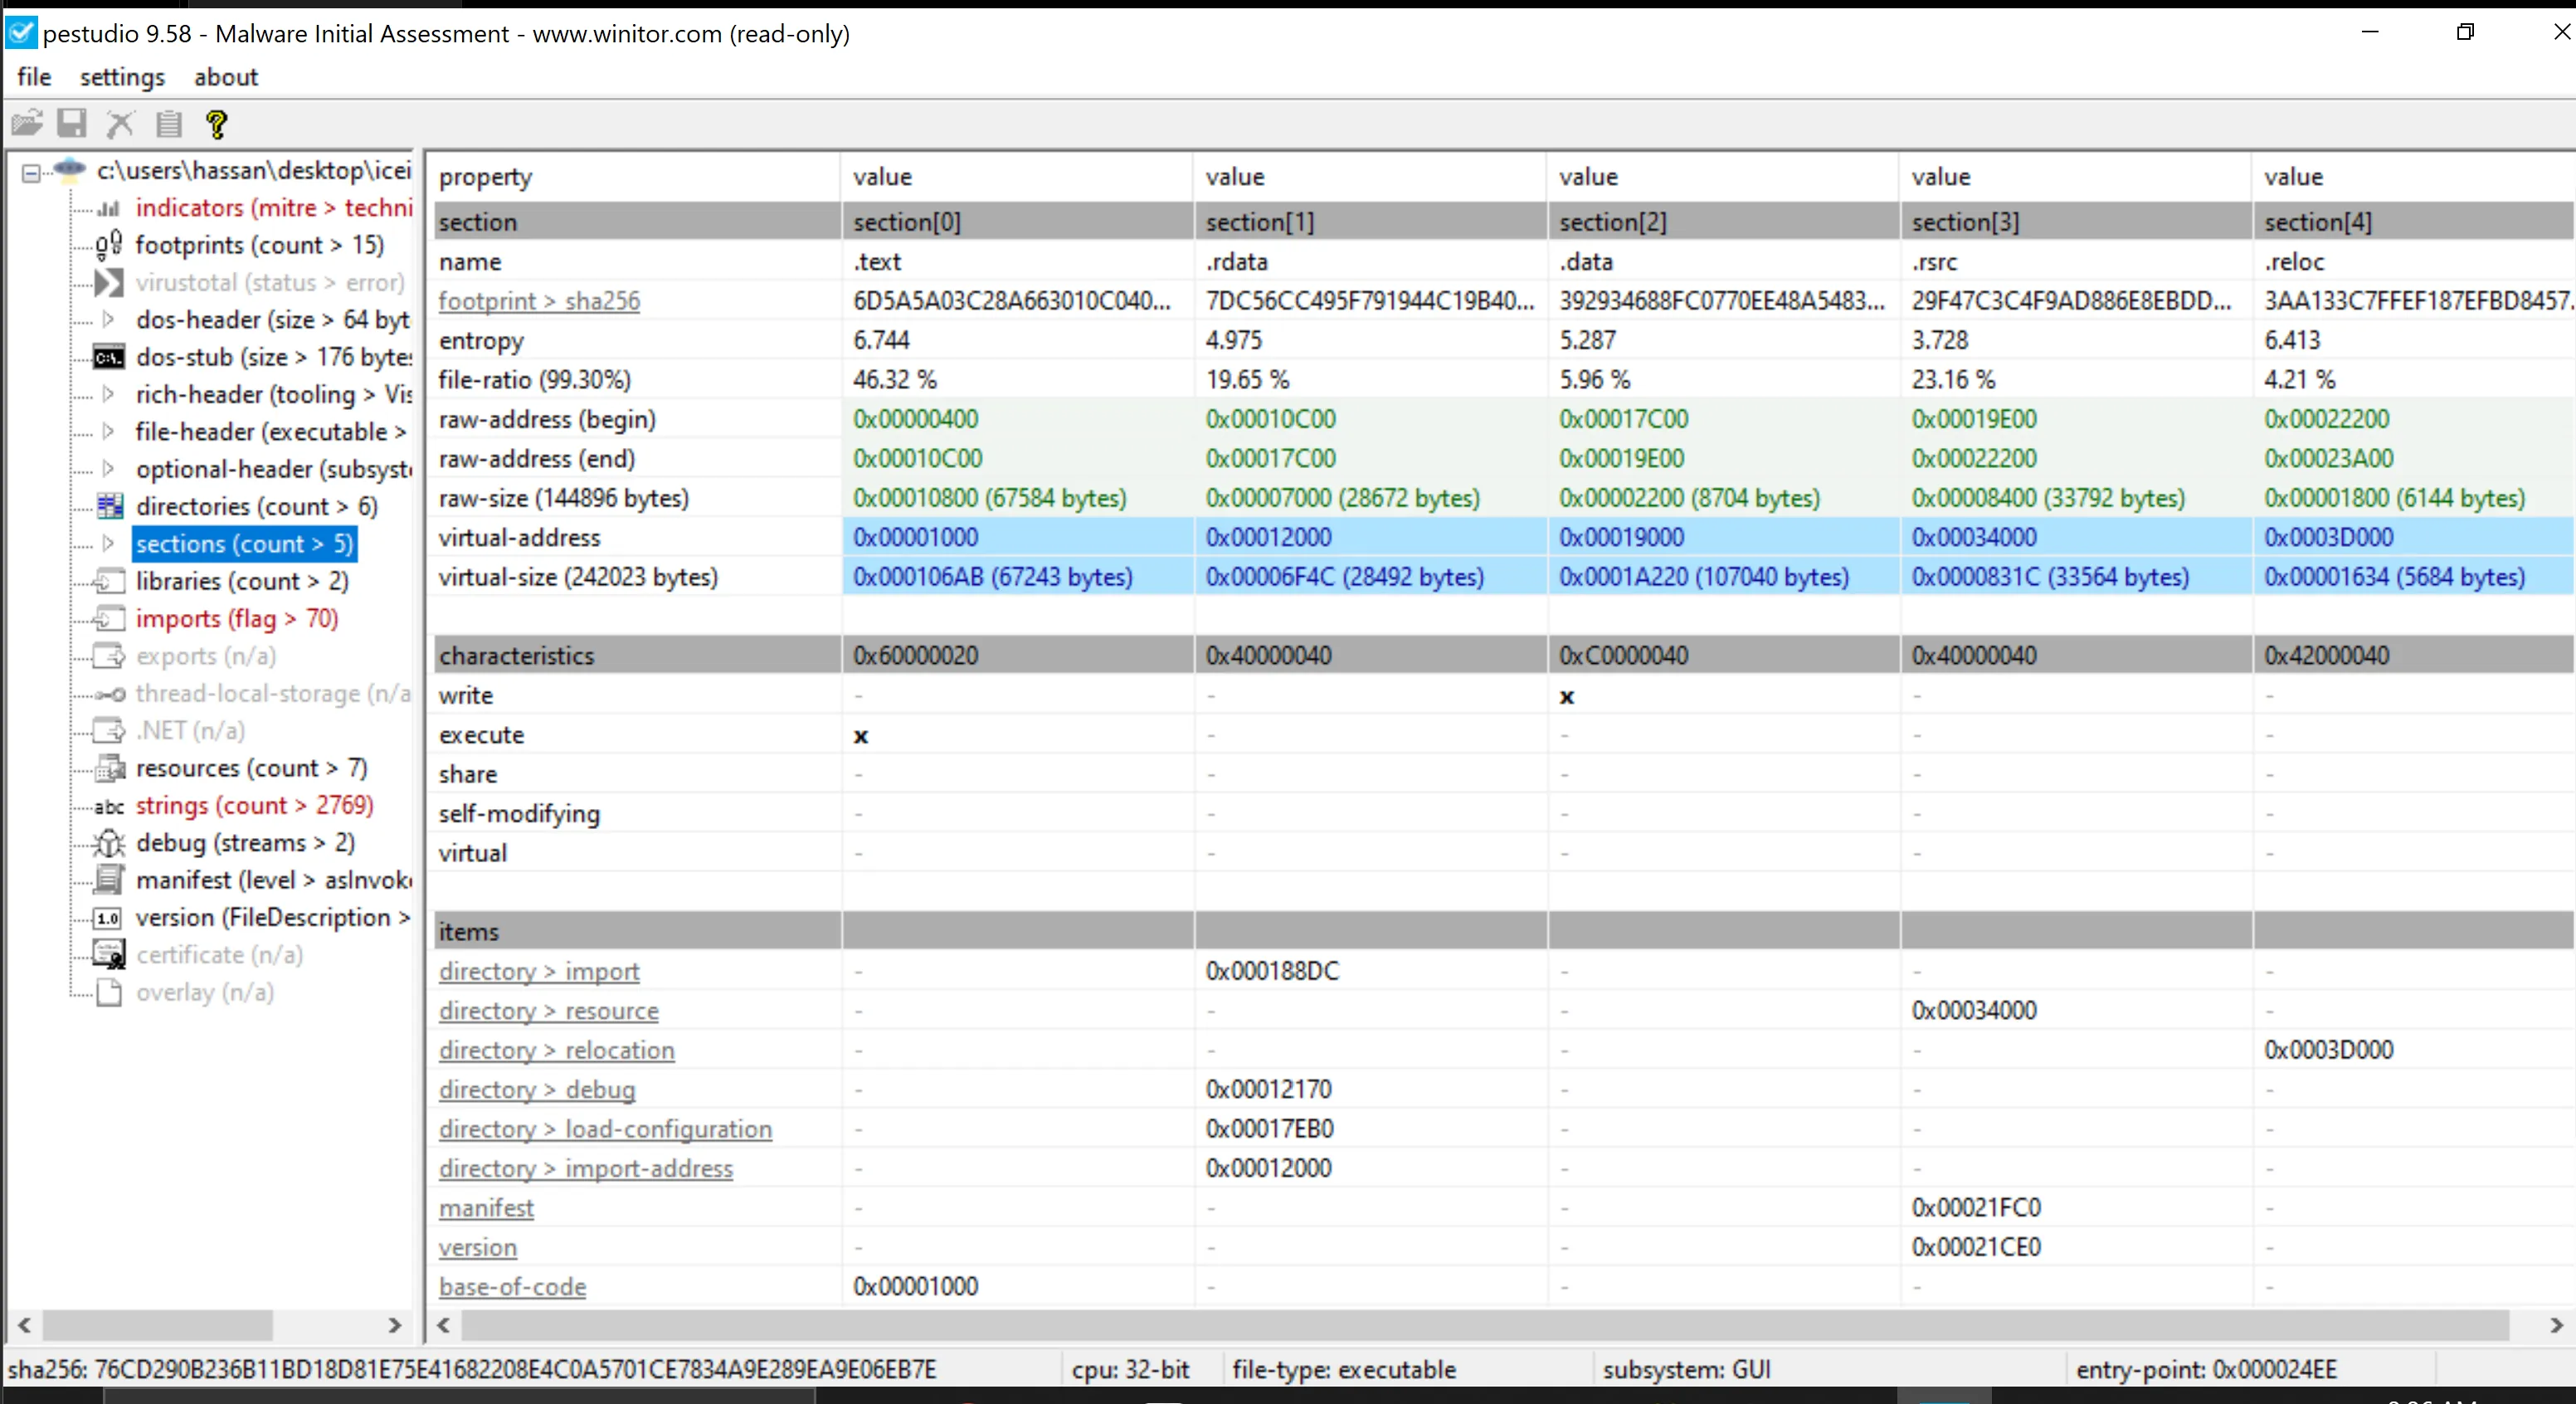Click the write 'x' mark for .data
The image size is (2576, 1404).
coord(1566,697)
